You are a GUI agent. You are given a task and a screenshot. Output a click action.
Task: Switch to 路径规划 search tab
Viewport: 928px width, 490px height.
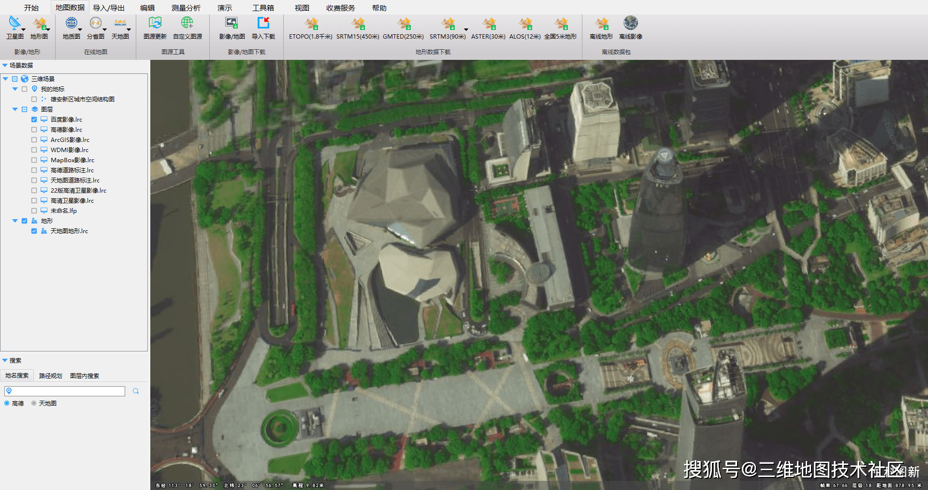pyautogui.click(x=50, y=376)
